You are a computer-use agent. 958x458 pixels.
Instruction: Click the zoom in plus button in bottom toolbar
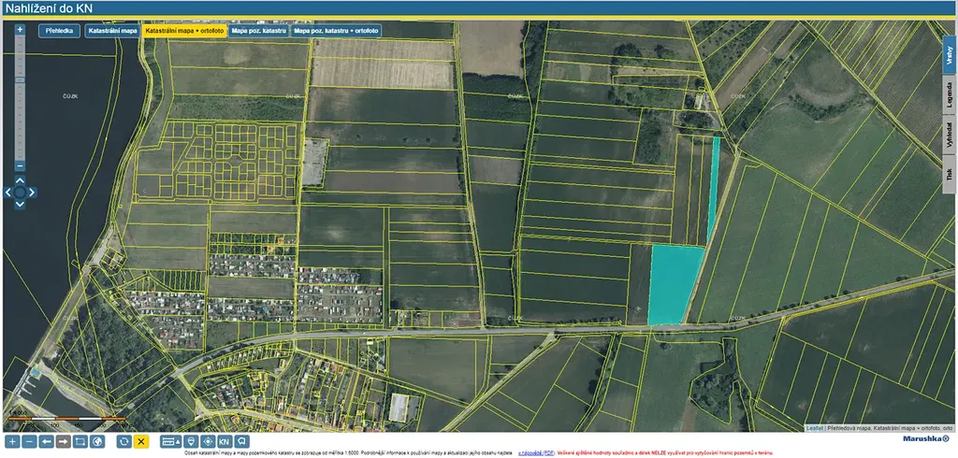pyautogui.click(x=12, y=441)
